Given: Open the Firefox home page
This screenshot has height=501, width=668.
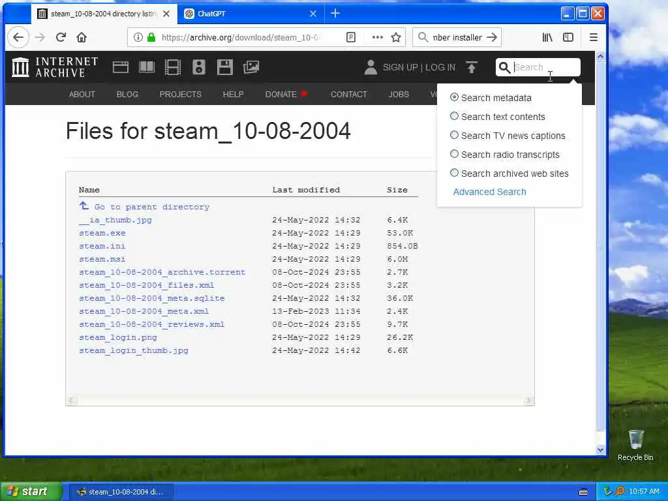Looking at the screenshot, I should [x=82, y=37].
